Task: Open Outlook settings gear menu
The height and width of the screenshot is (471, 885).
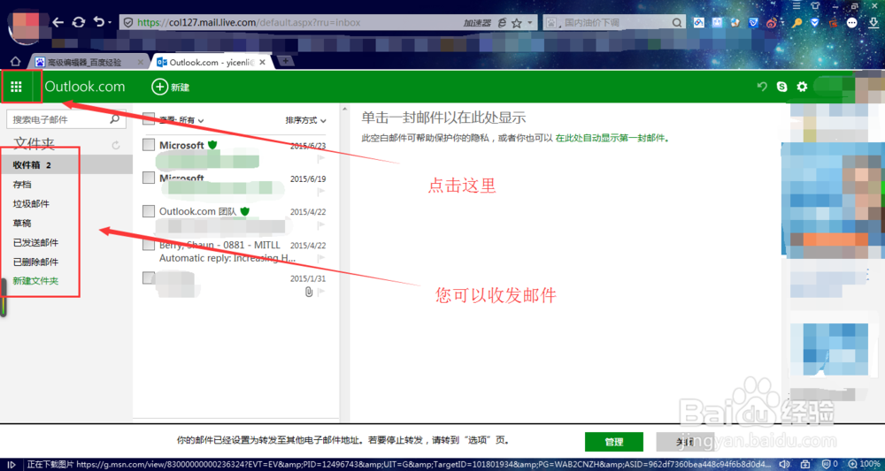Action: pyautogui.click(x=802, y=87)
